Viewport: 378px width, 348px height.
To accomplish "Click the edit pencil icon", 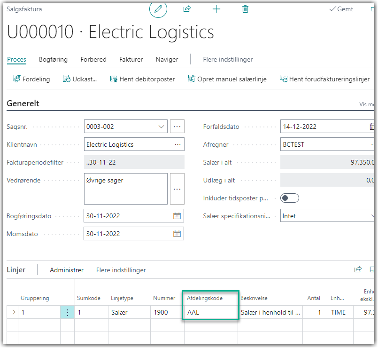I will click(x=158, y=9).
